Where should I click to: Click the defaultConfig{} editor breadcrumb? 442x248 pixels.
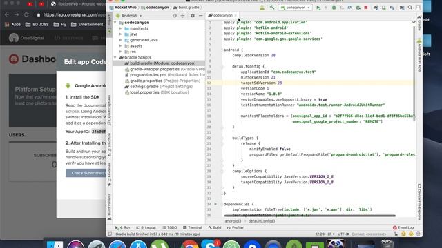pos(262,221)
